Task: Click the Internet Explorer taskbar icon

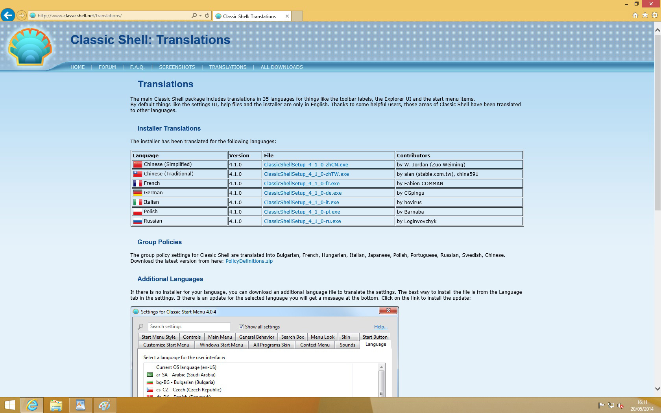Action: pos(32,405)
